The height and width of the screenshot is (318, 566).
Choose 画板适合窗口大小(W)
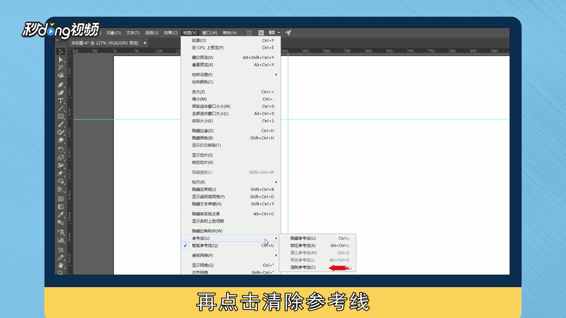click(231, 106)
